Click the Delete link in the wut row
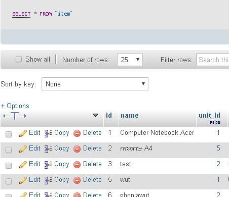Viewport: 229px width, 197px height. pyautogui.click(x=92, y=180)
